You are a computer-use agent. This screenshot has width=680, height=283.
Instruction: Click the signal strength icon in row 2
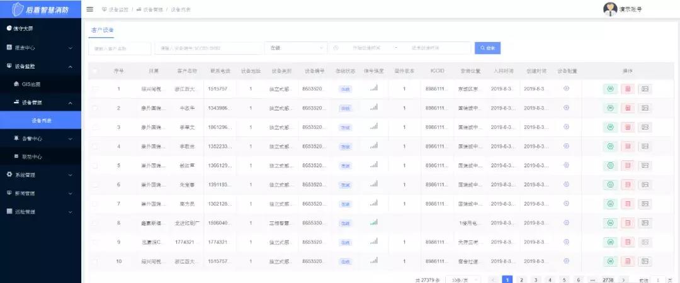tap(373, 107)
